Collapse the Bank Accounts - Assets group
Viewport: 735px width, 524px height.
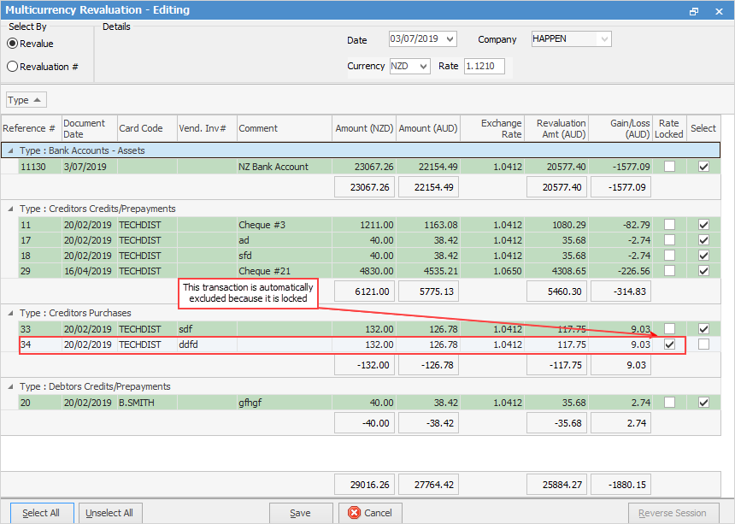(10, 150)
